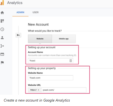Click the Account Name input field

pyautogui.click(x=51, y=60)
